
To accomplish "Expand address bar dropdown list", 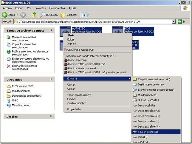I will tap(174, 22).
